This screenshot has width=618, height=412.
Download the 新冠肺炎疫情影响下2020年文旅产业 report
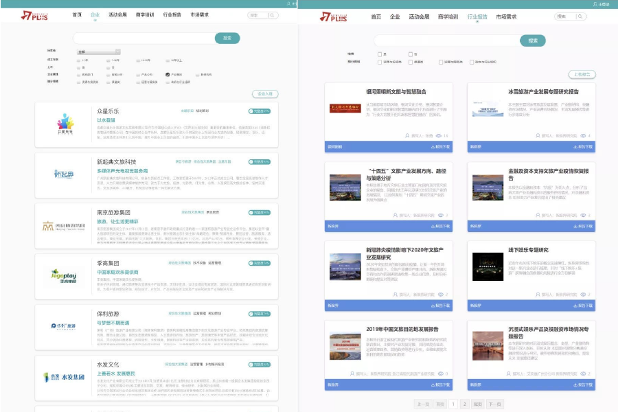click(x=441, y=306)
